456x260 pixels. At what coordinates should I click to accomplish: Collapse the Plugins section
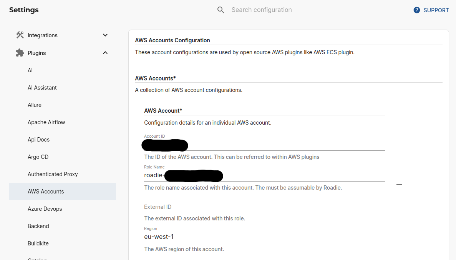tap(105, 53)
